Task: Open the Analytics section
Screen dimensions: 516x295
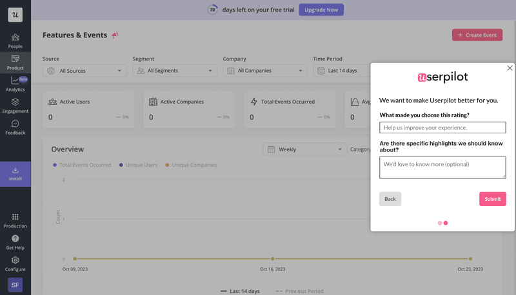Action: (x=15, y=84)
